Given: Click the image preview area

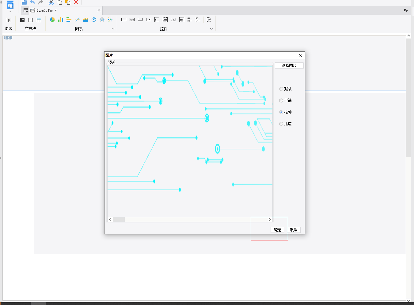Looking at the screenshot, I should 190,141.
